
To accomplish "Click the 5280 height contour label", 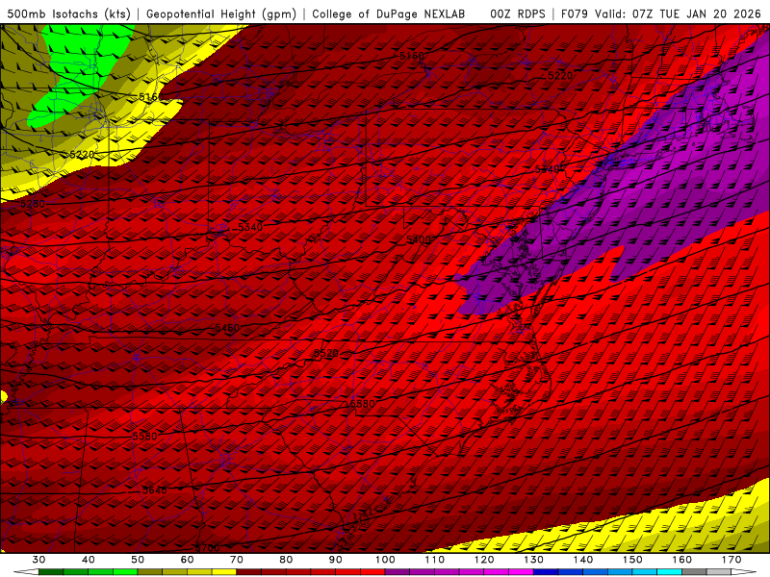I will point(33,203).
